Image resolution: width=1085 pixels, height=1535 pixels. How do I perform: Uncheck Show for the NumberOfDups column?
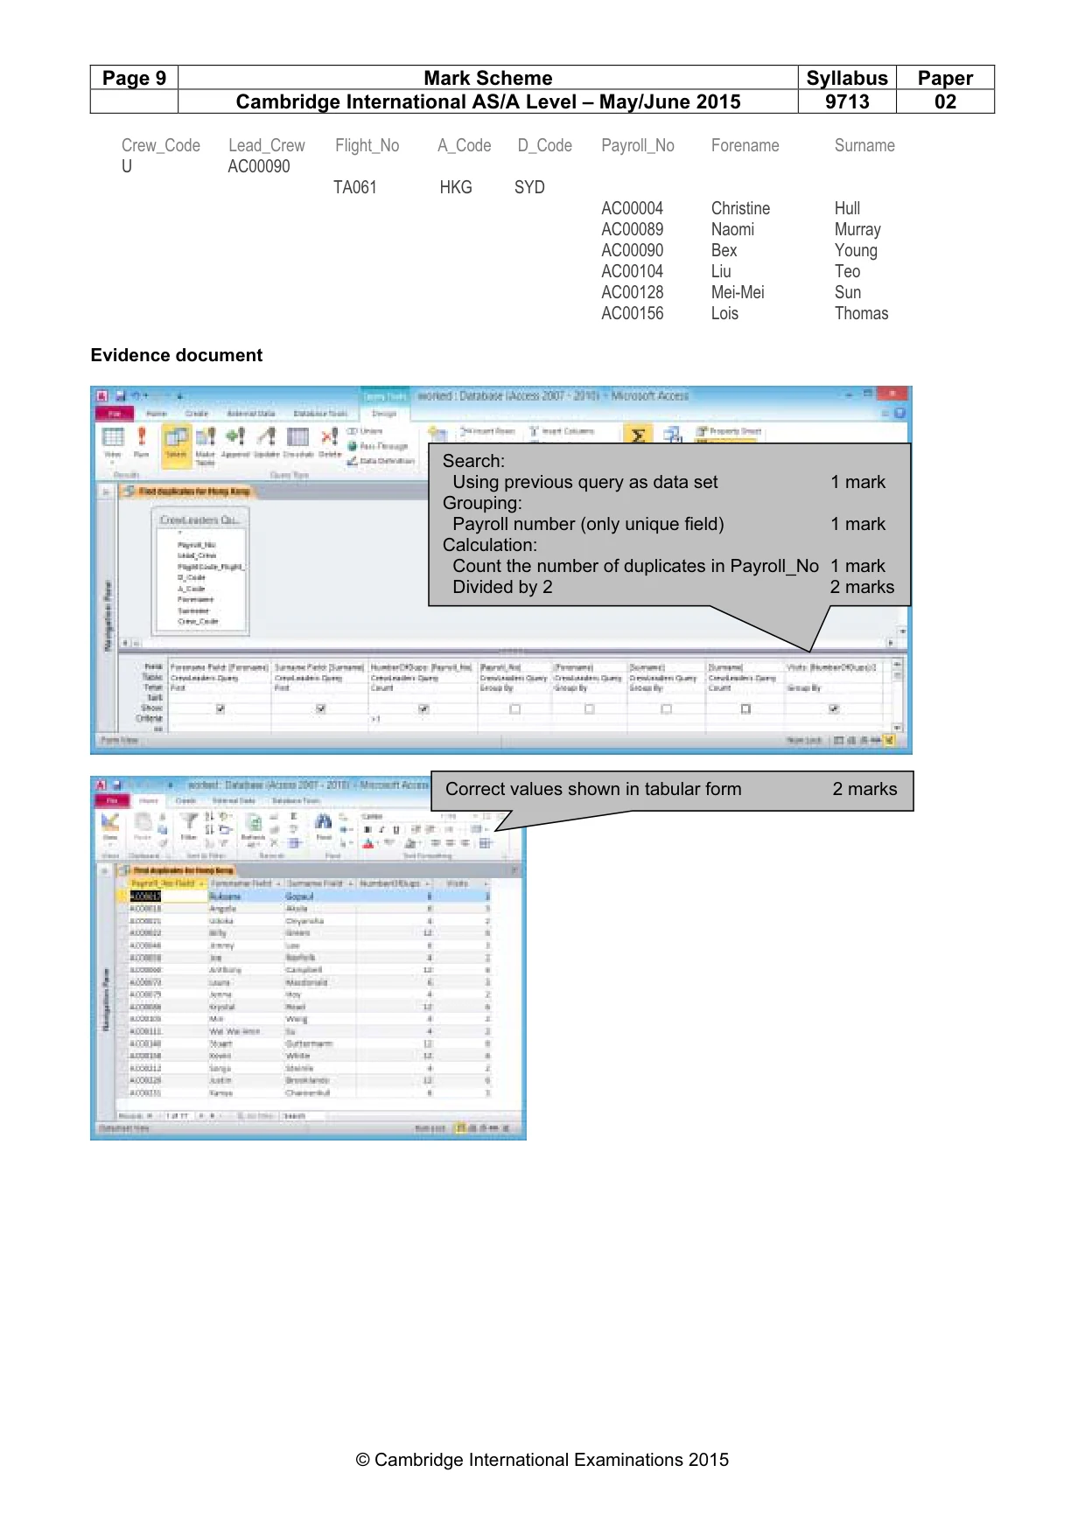423,709
